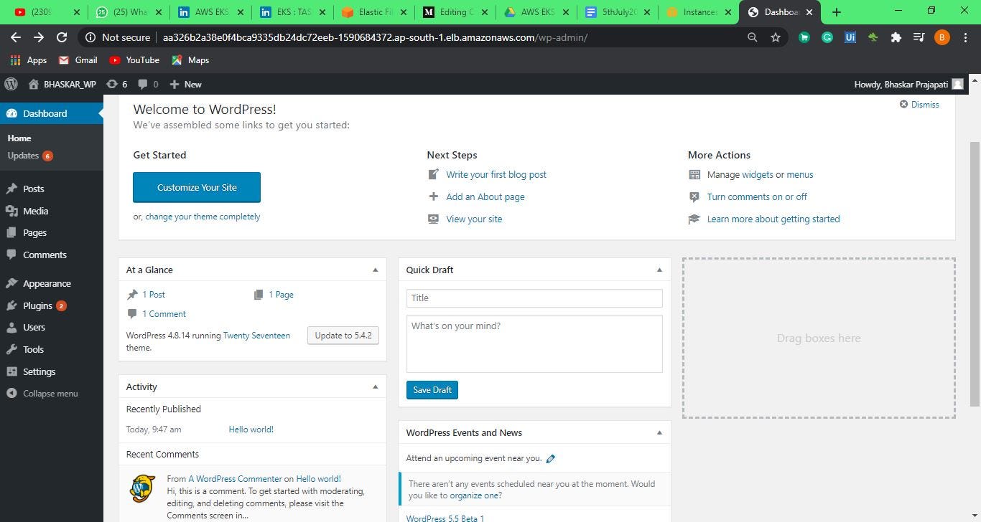Click the A WordPress Commenter avatar
This screenshot has width=981, height=522.
tap(143, 488)
